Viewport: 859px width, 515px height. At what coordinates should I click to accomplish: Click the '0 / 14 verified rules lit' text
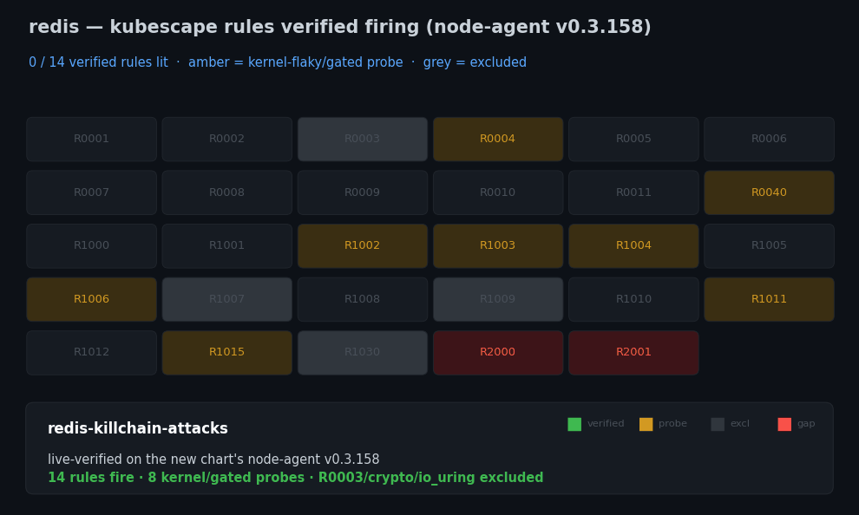tap(98, 62)
